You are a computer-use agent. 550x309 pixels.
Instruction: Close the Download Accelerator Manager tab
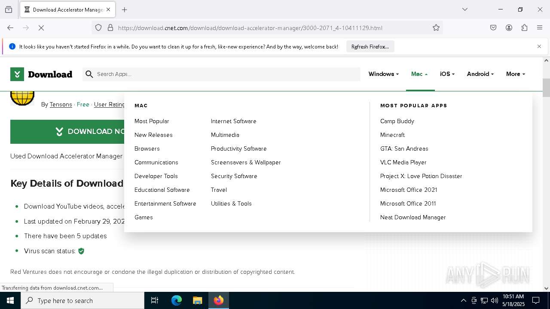click(x=108, y=9)
